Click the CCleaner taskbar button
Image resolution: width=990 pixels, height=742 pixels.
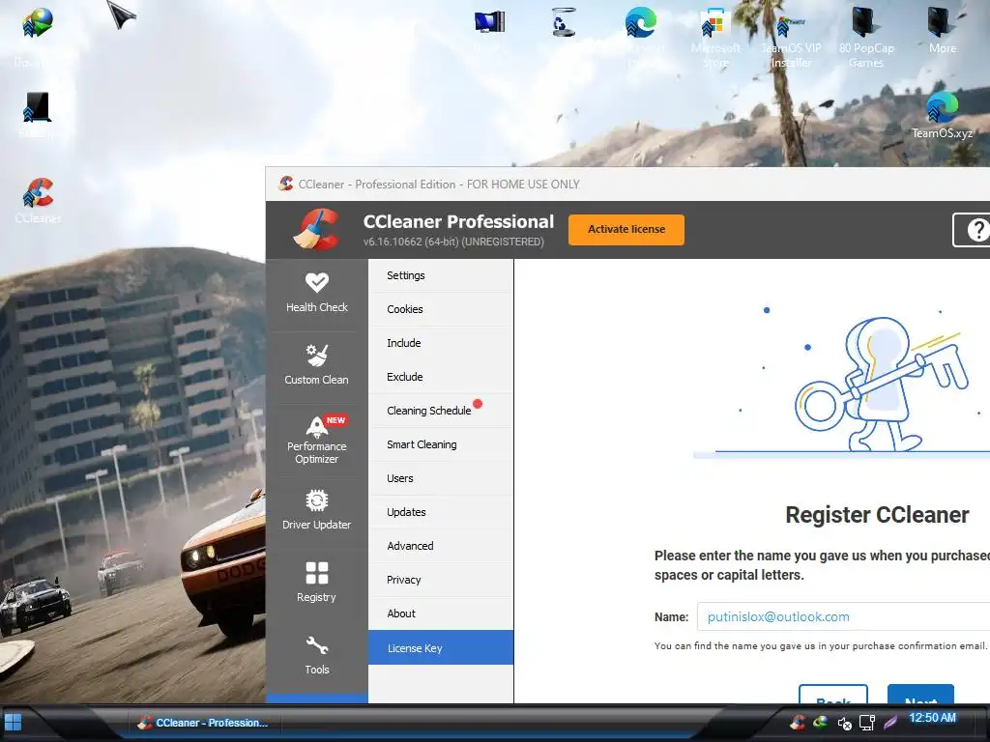pyautogui.click(x=203, y=723)
